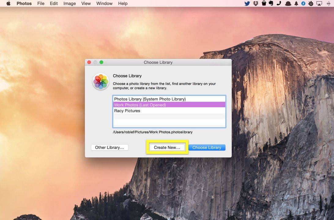Open the Edit menu
Screen dimensions: 334x220
tap(54, 3)
